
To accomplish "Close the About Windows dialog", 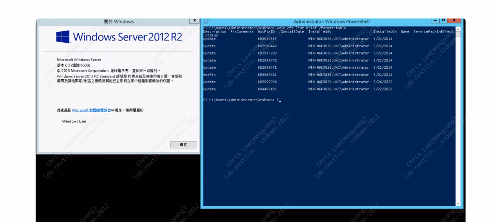I will [x=195, y=20].
